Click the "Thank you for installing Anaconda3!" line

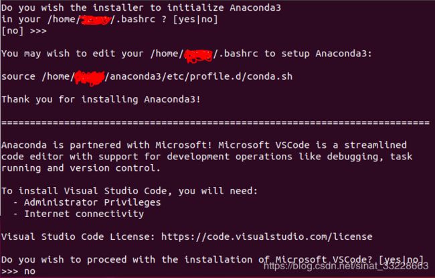101,99
